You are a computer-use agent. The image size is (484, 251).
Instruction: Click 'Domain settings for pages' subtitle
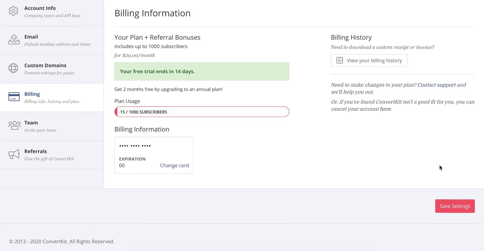tap(49, 73)
